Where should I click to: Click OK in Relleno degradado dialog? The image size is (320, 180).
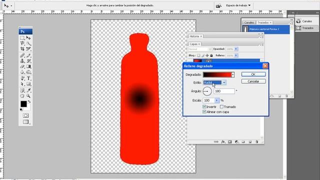click(x=253, y=74)
